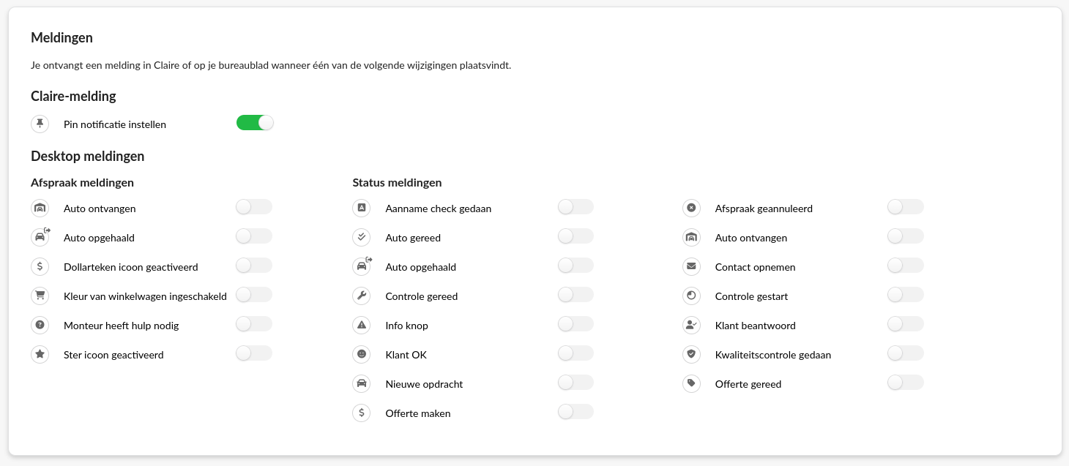1069x466 pixels.
Task: Enable the Afspraak geannuleerd toggle
Action: click(905, 207)
